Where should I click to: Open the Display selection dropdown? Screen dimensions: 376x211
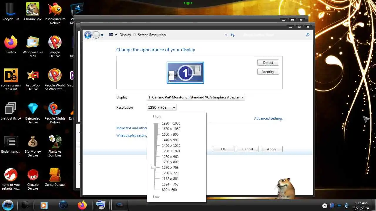coord(196,97)
